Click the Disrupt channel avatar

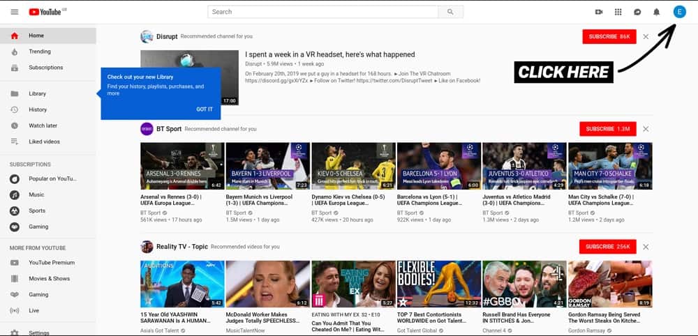pos(147,36)
